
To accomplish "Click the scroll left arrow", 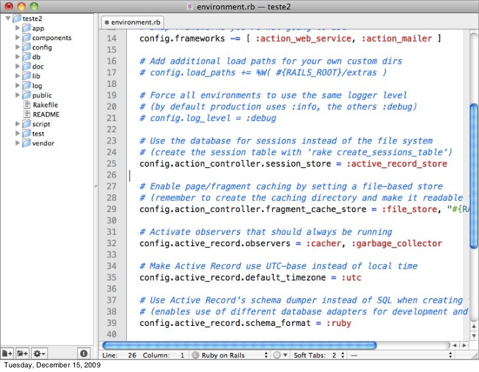I will 455,346.
